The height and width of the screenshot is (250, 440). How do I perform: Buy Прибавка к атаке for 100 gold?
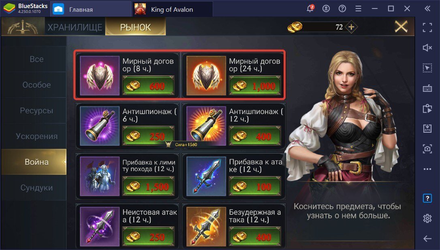255,186
